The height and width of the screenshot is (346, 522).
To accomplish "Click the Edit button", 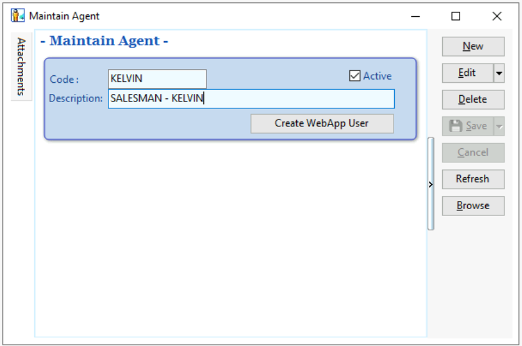I will 467,73.
